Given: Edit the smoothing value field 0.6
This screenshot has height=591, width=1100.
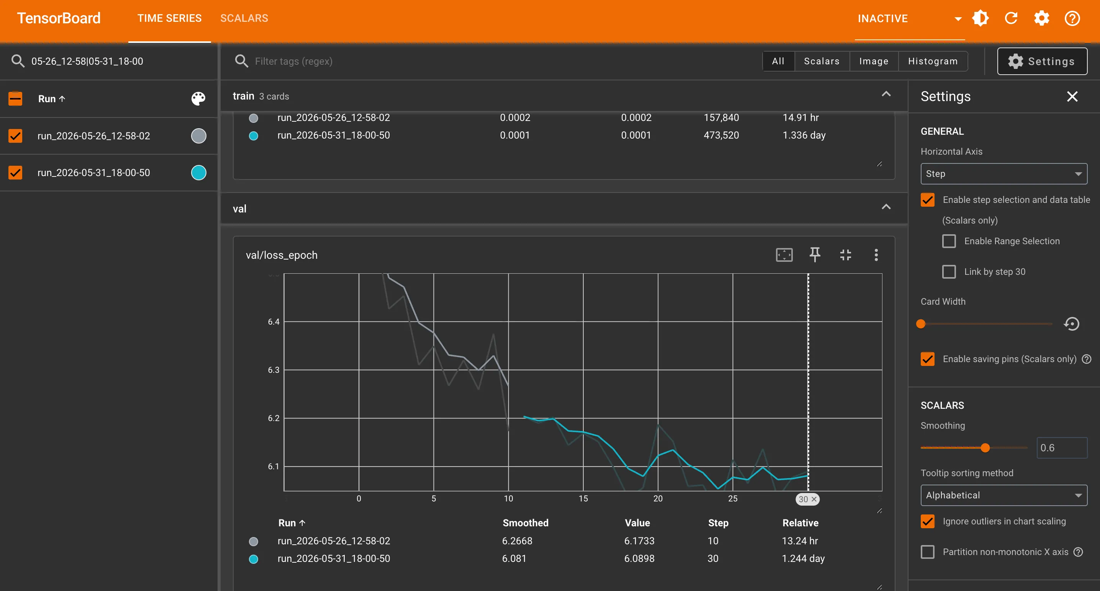Looking at the screenshot, I should [x=1062, y=448].
